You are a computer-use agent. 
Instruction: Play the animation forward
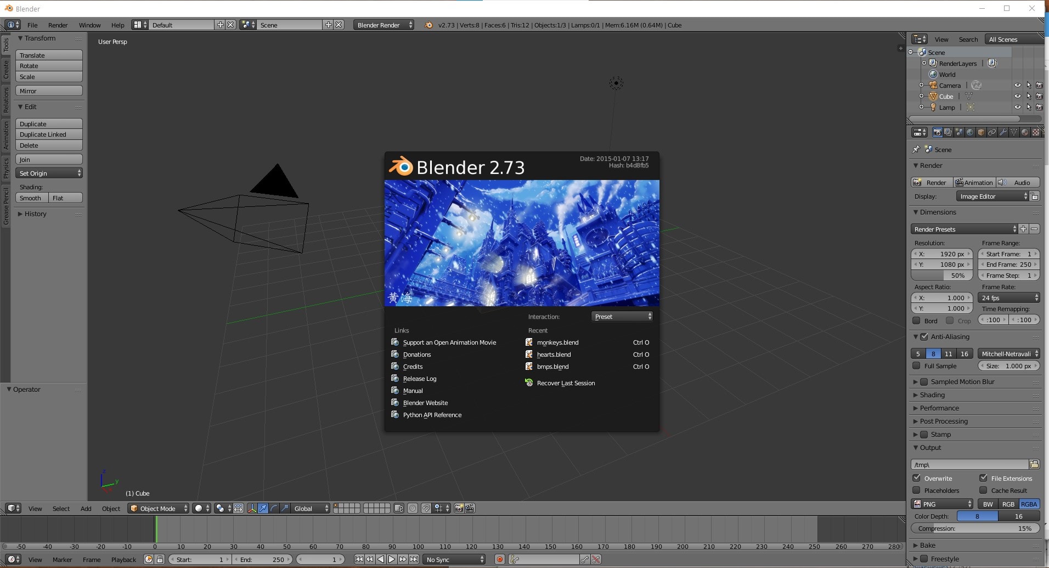pos(392,559)
